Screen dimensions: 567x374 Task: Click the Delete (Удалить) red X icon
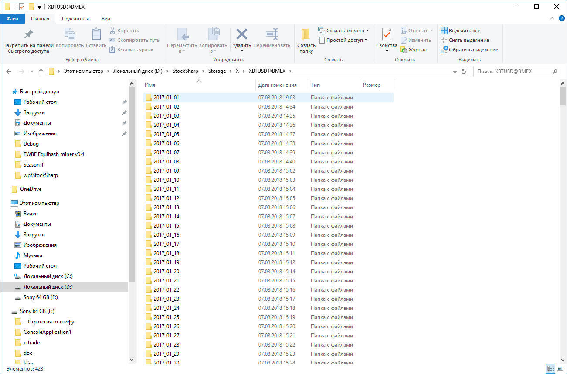pyautogui.click(x=241, y=34)
